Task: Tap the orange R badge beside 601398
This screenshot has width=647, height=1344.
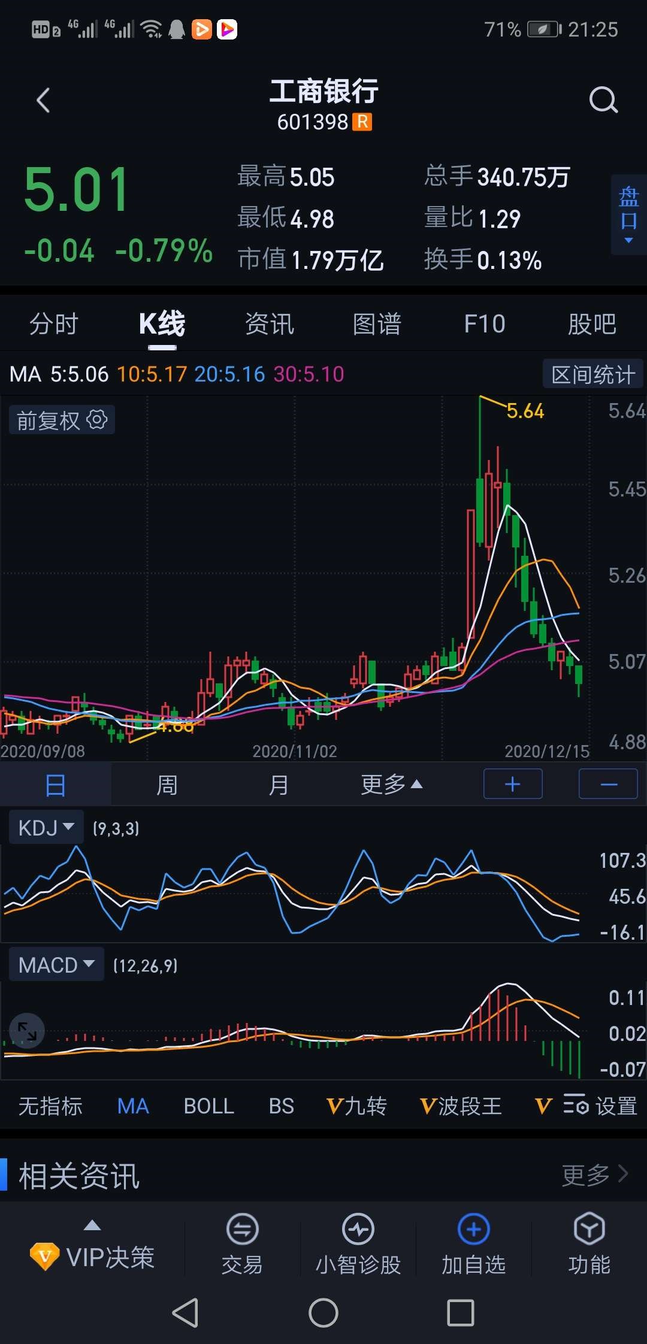Action: [x=362, y=122]
